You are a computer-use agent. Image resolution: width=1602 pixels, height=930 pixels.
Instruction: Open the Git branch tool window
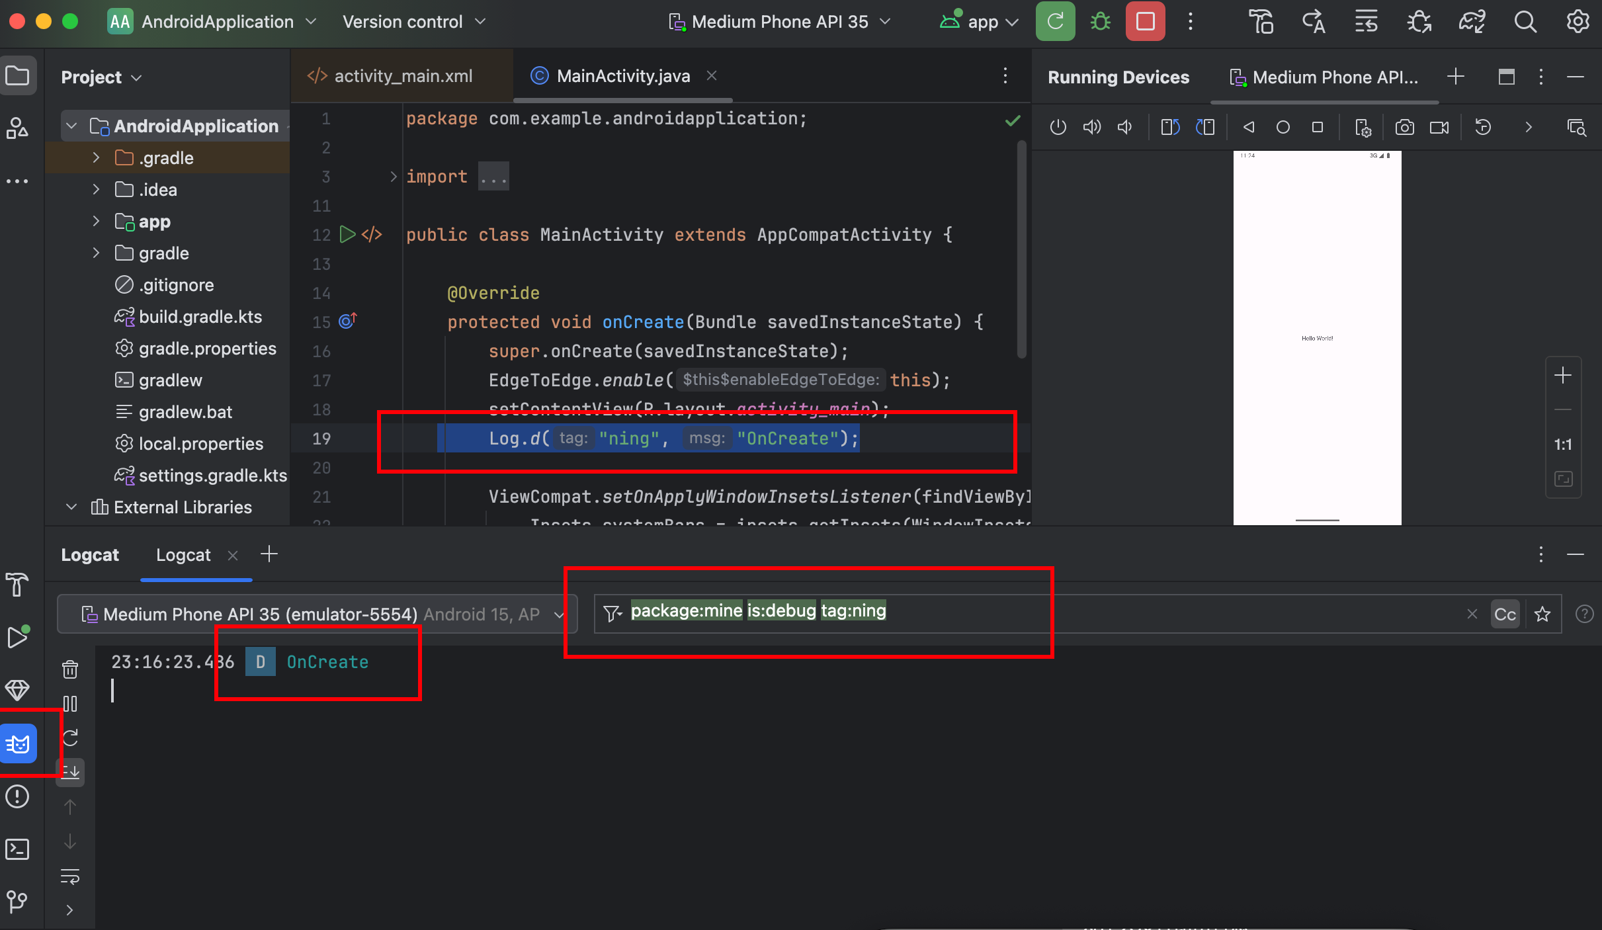[x=17, y=902]
